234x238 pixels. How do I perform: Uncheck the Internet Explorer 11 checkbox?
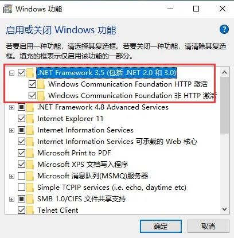(x=21, y=119)
